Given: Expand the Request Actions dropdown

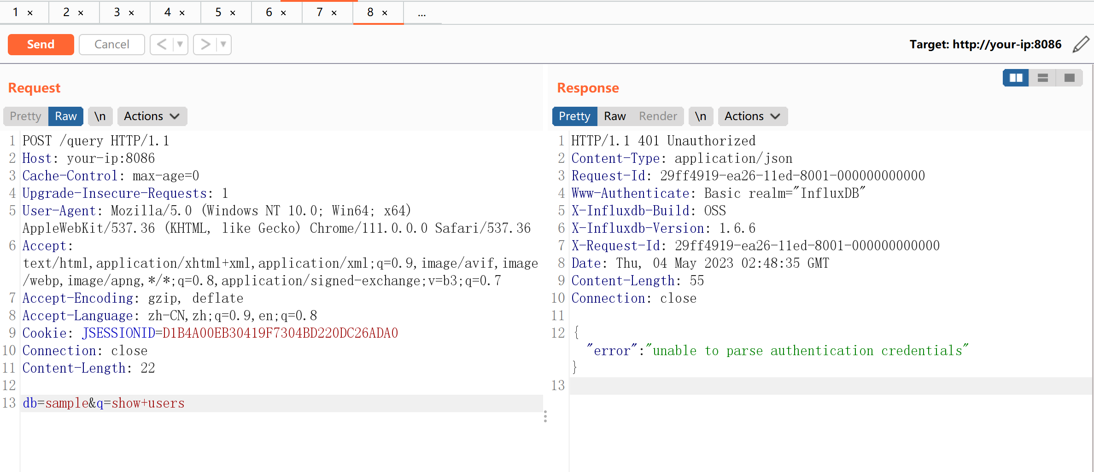Looking at the screenshot, I should tap(152, 116).
